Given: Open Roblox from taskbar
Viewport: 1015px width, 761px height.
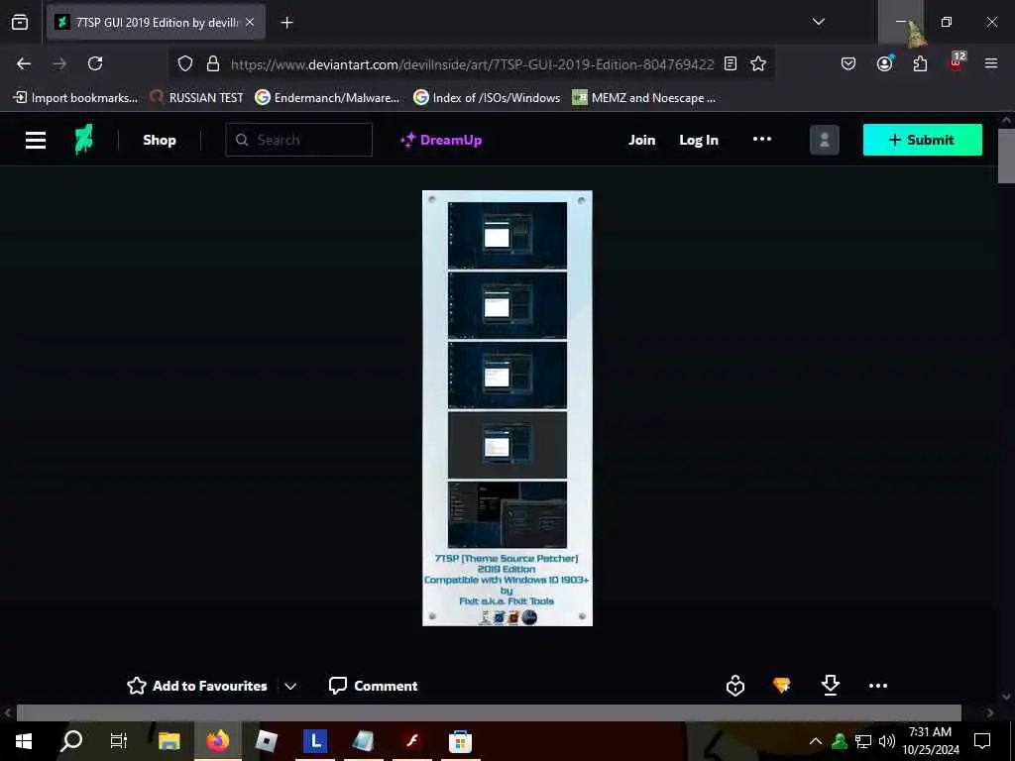Looking at the screenshot, I should (x=266, y=741).
